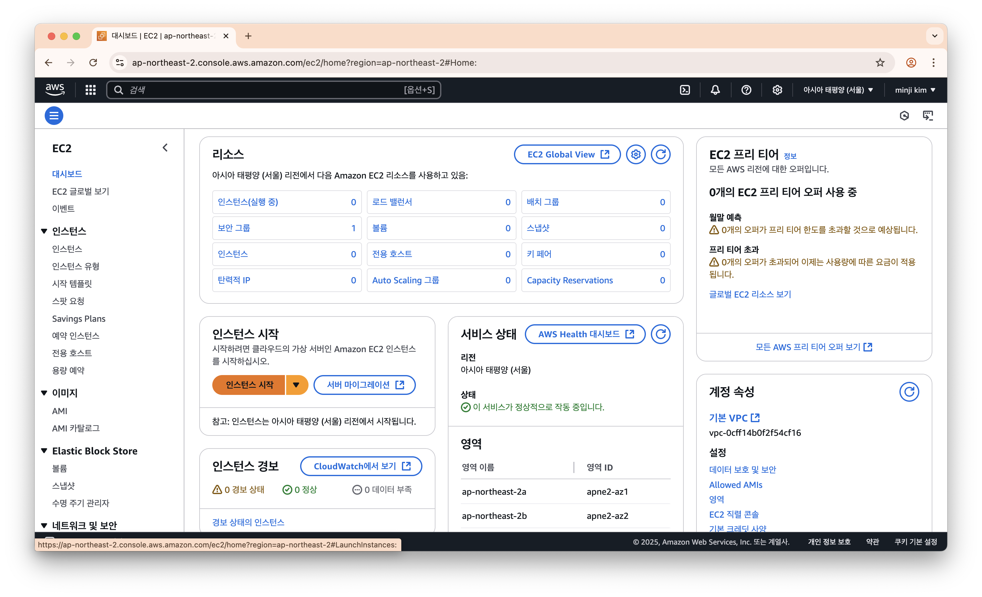982x597 pixels.
Task: Open the AWS services grid menu
Action: point(90,90)
